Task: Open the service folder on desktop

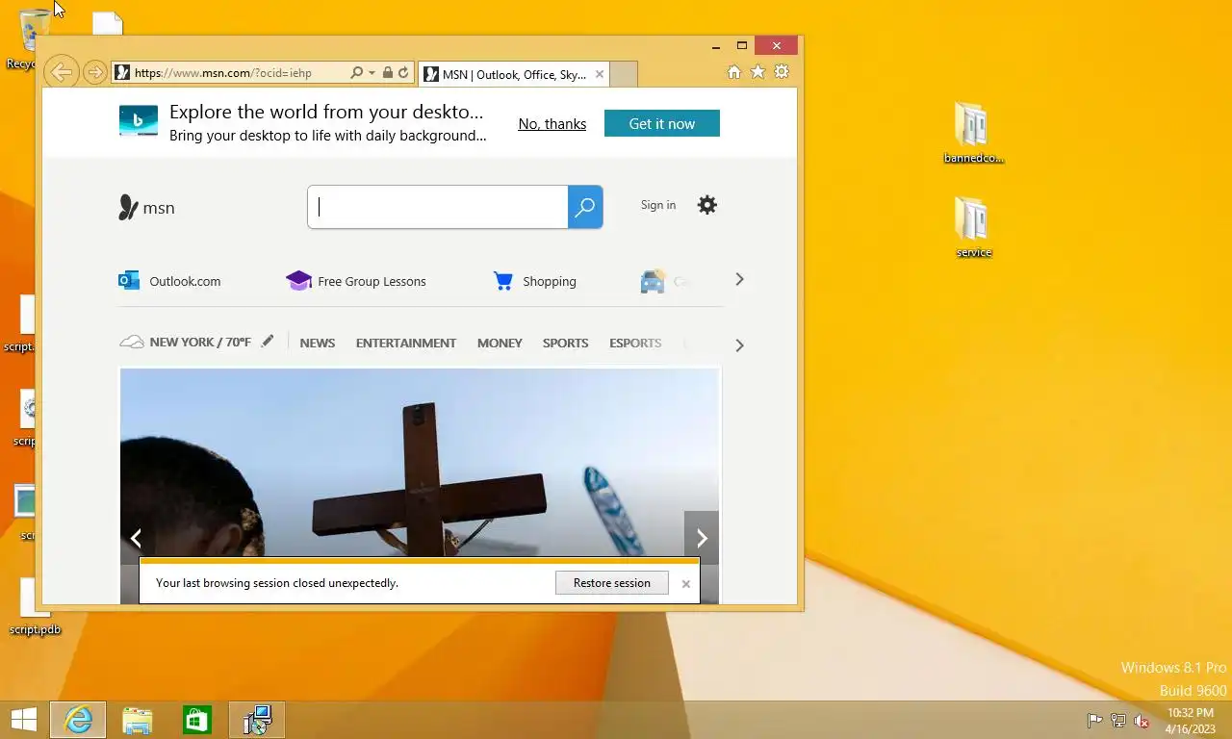Action: click(973, 227)
